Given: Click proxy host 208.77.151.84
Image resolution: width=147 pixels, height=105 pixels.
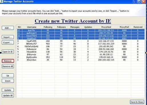Looking at the screenshot, I should click(106, 33).
